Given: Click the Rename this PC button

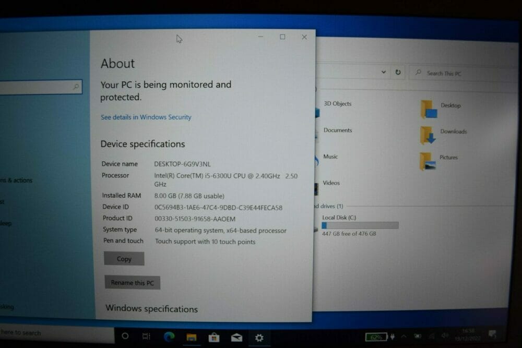Looking at the screenshot, I should (x=132, y=282).
